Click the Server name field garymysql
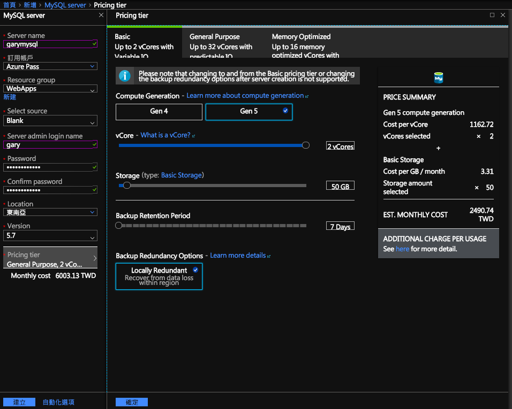Viewport: 512px width, 409px height. click(x=50, y=44)
